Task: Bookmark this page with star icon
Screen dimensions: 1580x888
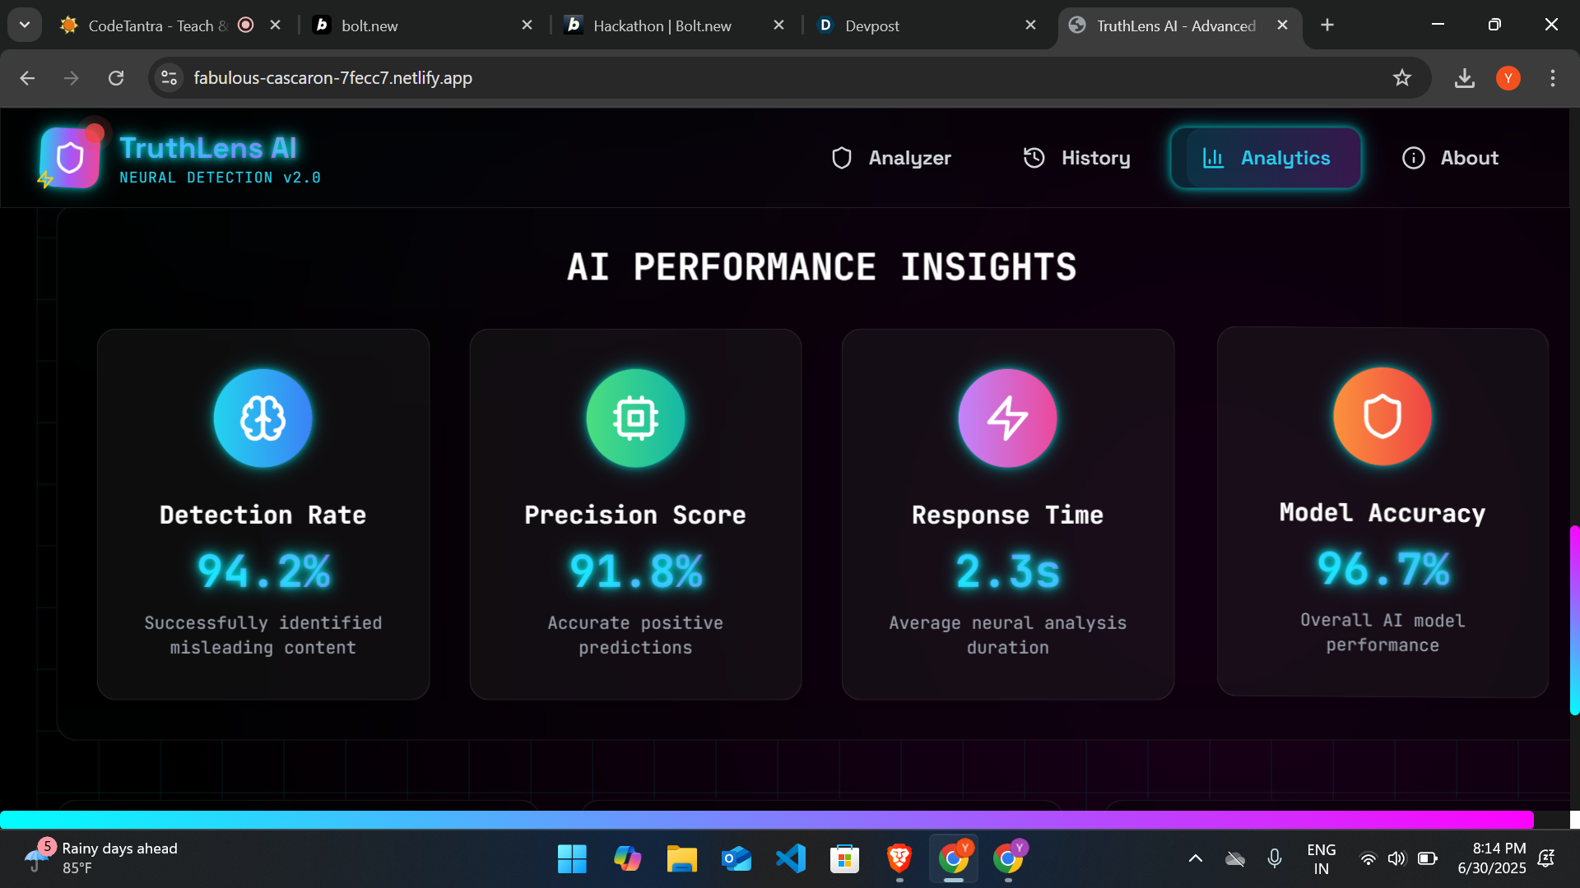Action: (x=1402, y=78)
